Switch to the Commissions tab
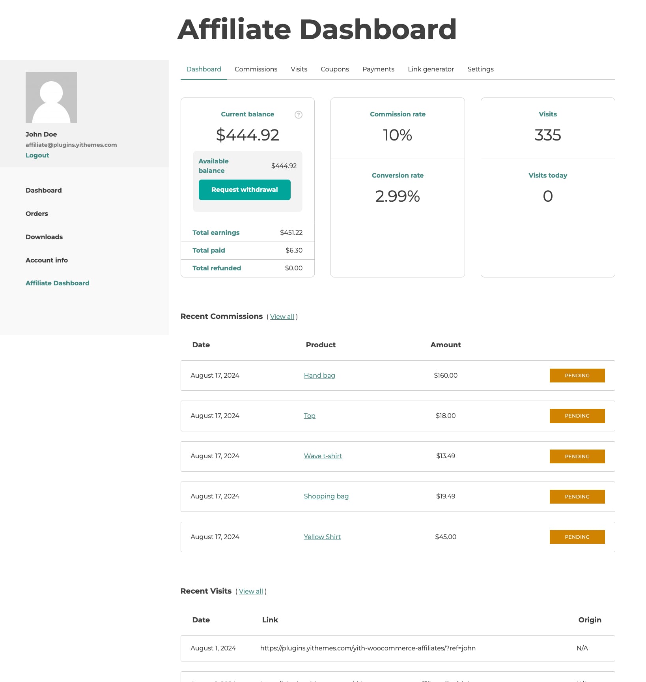The width and height of the screenshot is (646, 682). (256, 69)
